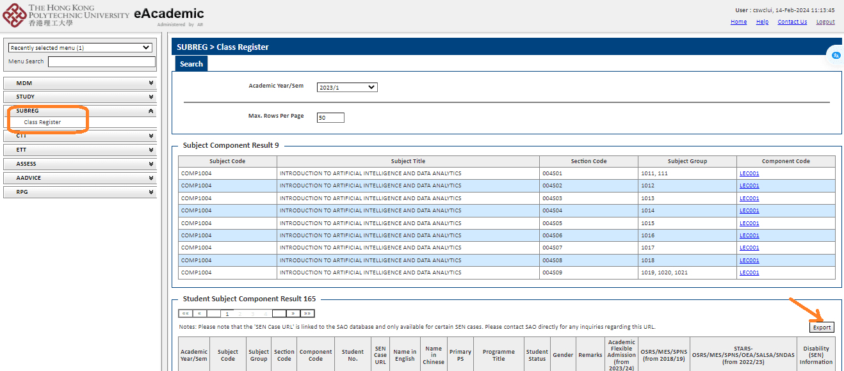Switch to the Search tab
Image resolution: width=844 pixels, height=371 pixels.
(191, 64)
